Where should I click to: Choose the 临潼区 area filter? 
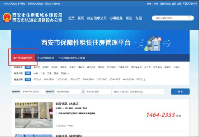pyautogui.click(x=167, y=67)
